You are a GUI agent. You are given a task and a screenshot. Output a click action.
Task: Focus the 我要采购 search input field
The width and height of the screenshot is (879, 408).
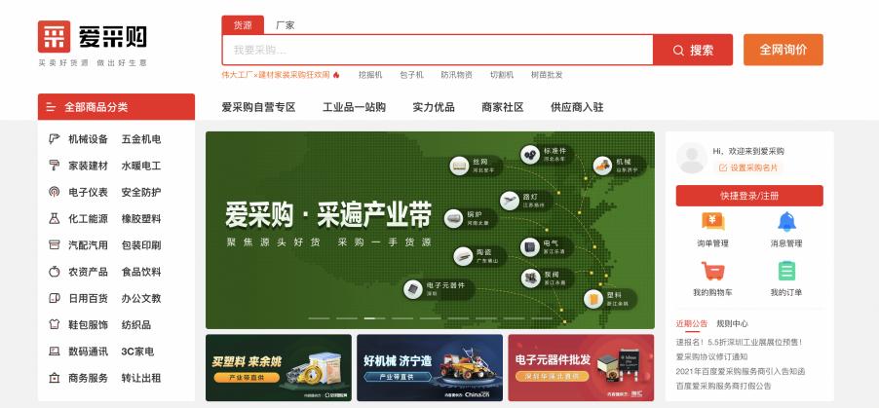[x=437, y=50]
